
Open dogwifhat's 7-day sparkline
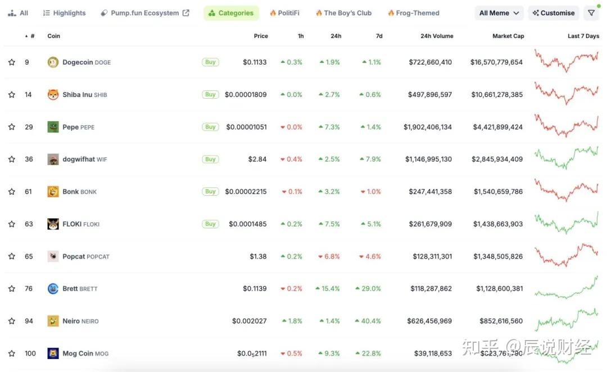[x=567, y=158]
